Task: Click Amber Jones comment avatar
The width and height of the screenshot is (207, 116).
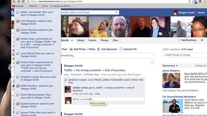Action: (68, 90)
